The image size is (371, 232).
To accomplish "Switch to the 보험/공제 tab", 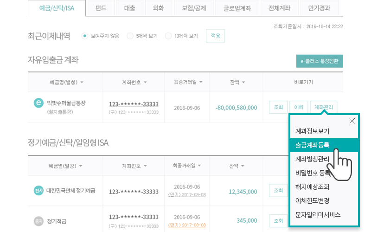I will point(194,8).
